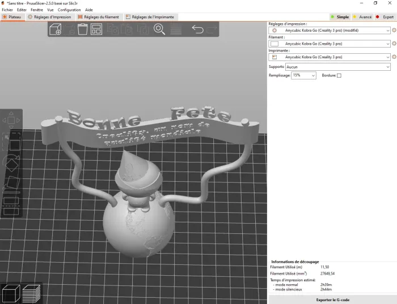Screen dimensions: 397x304
Task: Tick the Bordure checkbox
Action: coord(339,75)
